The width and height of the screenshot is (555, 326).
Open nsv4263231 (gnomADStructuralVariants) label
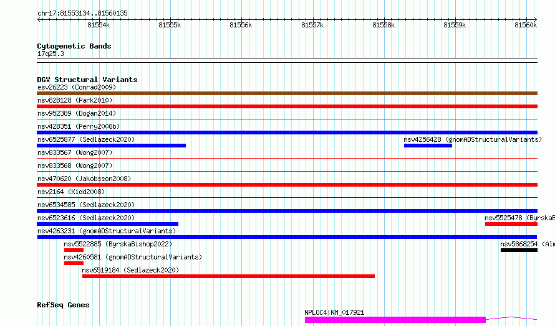click(x=107, y=231)
